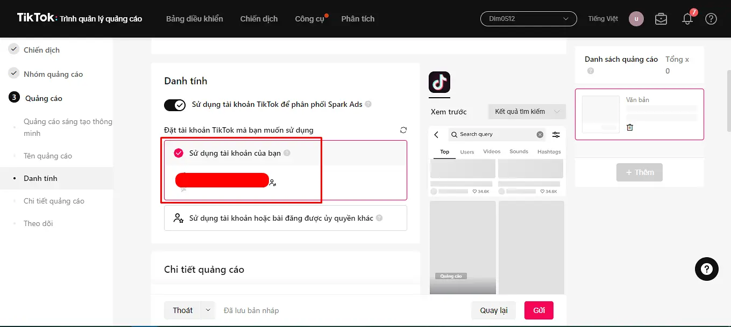Clear the preview search query
The width and height of the screenshot is (731, 327).
540,135
